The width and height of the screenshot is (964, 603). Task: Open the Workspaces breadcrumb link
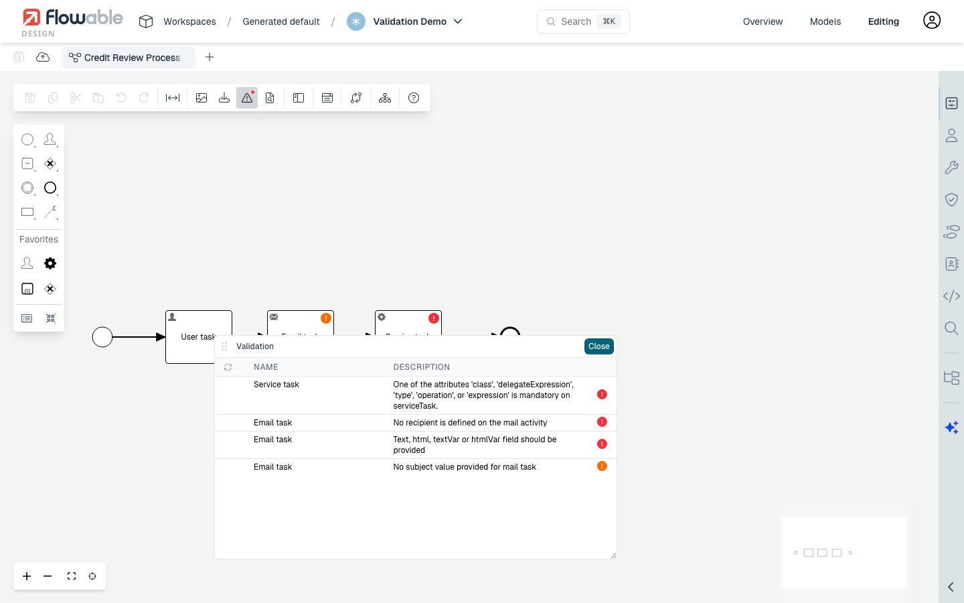click(x=189, y=21)
